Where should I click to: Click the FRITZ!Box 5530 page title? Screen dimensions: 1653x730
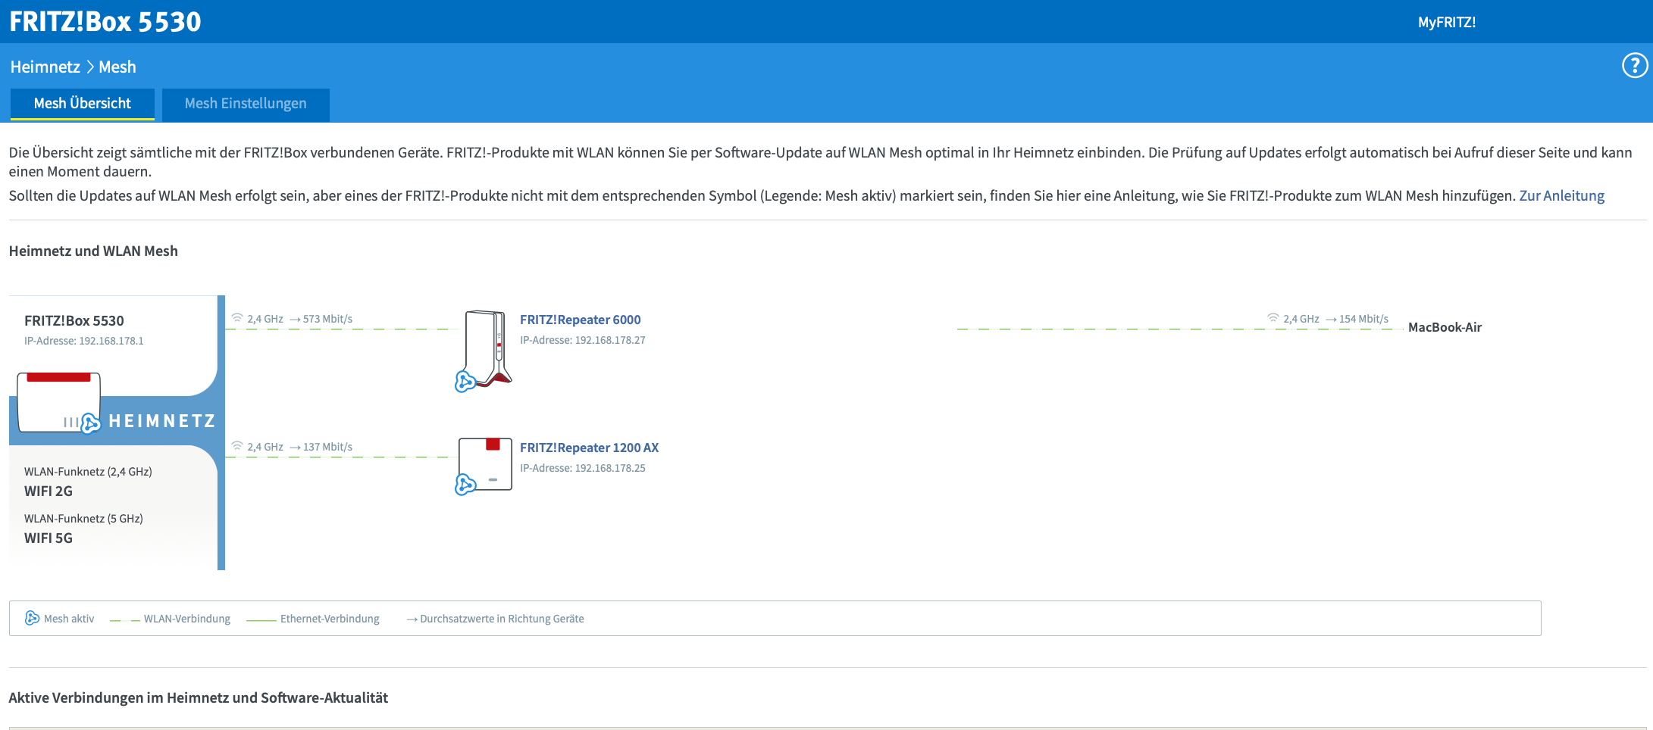coord(105,21)
